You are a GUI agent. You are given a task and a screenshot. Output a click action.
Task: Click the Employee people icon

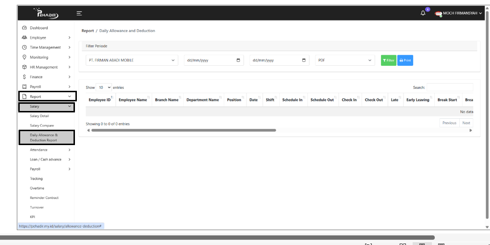[x=24, y=37]
